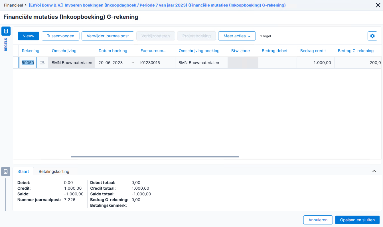Focus the Rekening field containing 50050
Viewport: 383px width, 227px height.
(x=28, y=63)
